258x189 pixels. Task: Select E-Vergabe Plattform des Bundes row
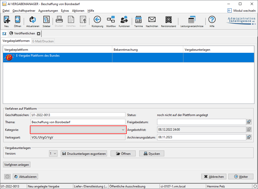click(128, 58)
